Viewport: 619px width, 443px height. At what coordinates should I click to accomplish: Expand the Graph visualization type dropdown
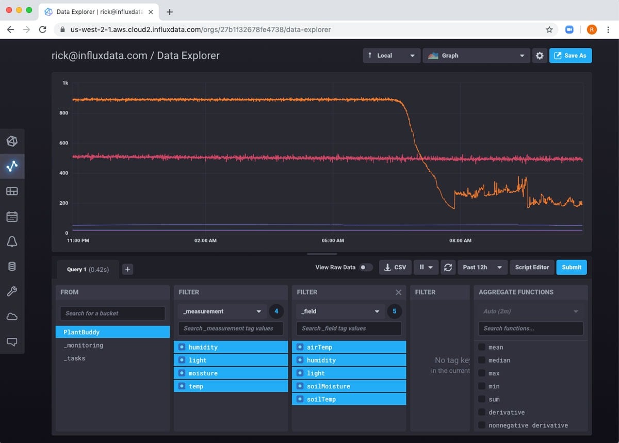point(476,56)
